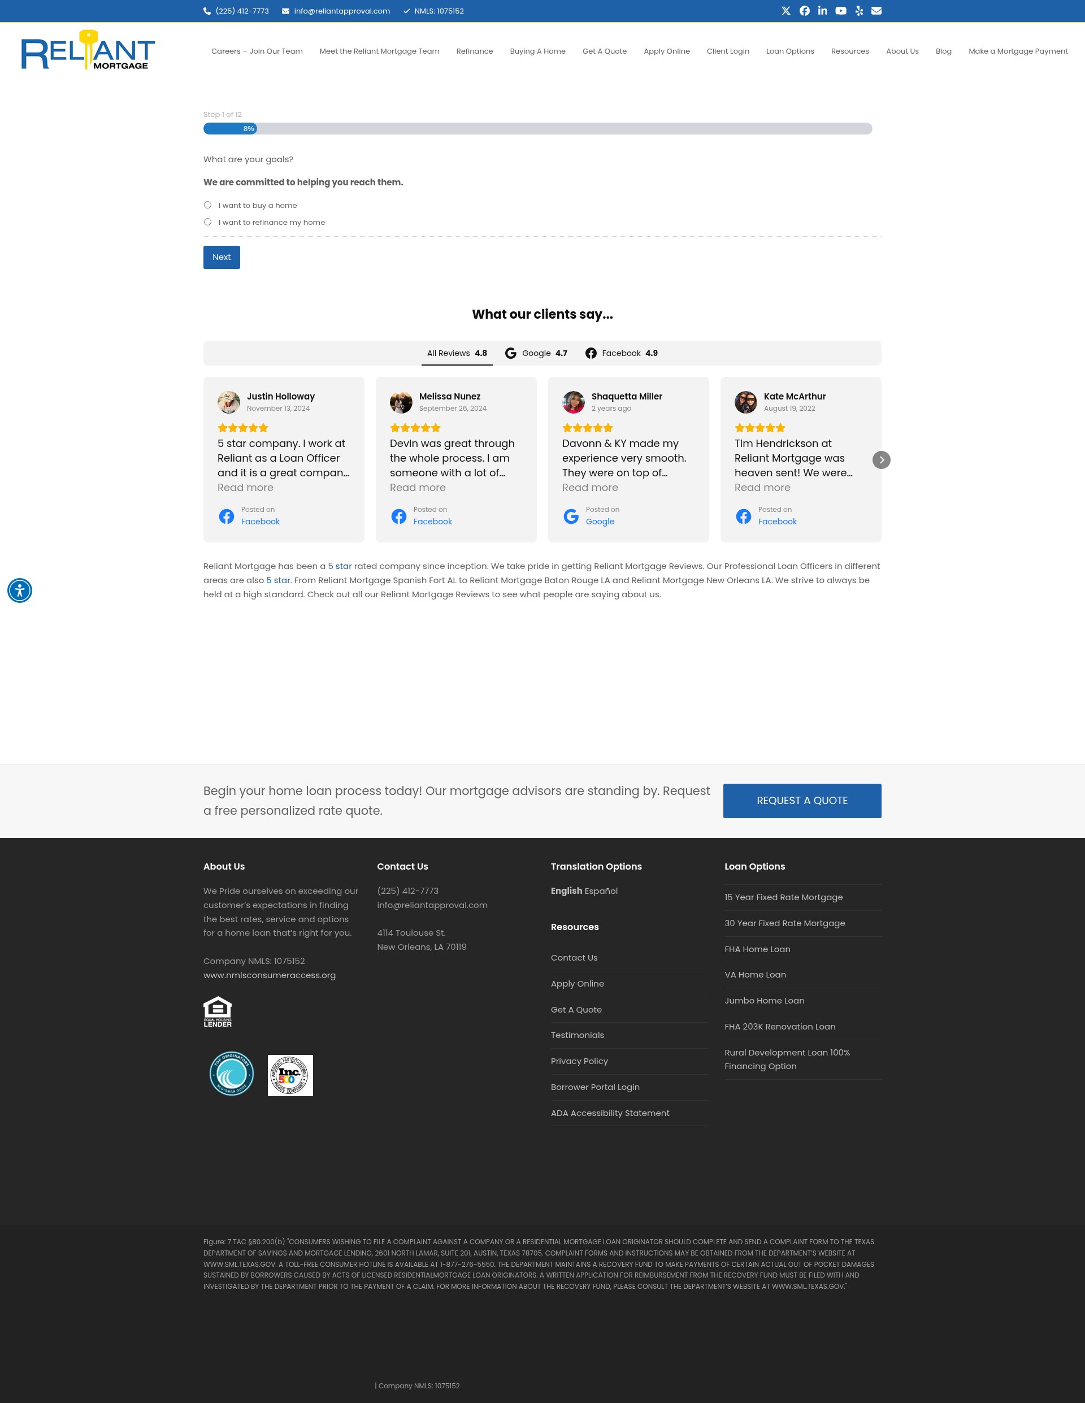This screenshot has height=1403, width=1085.
Task: Open the Blog menu item
Action: pos(944,51)
